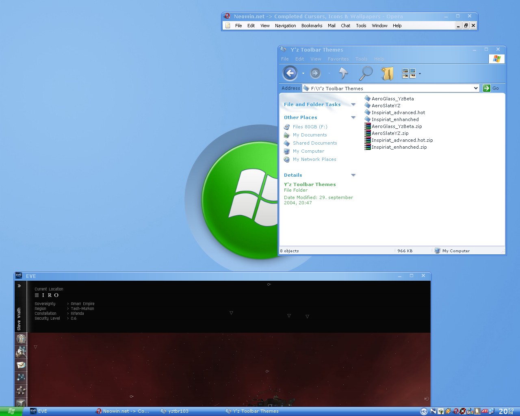Open Explorer File menu

pyautogui.click(x=285, y=59)
